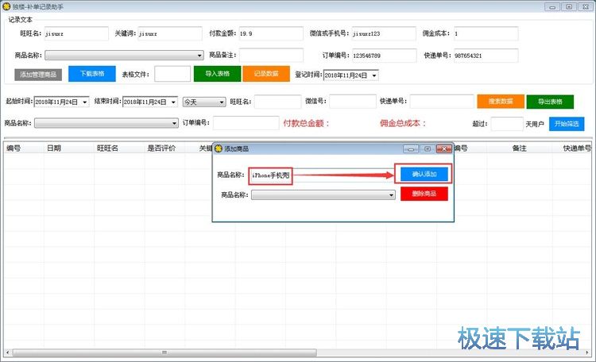596x362 pixels.
Task: Open the 结束时间 date picker
Action: click(173, 102)
